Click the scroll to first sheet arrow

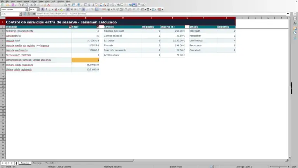[2, 163]
